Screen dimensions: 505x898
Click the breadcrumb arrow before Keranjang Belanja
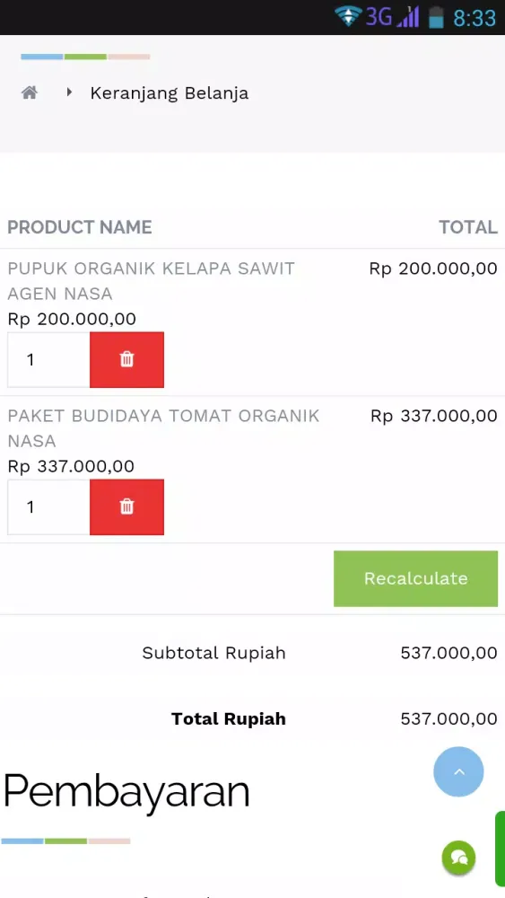pyautogui.click(x=69, y=92)
